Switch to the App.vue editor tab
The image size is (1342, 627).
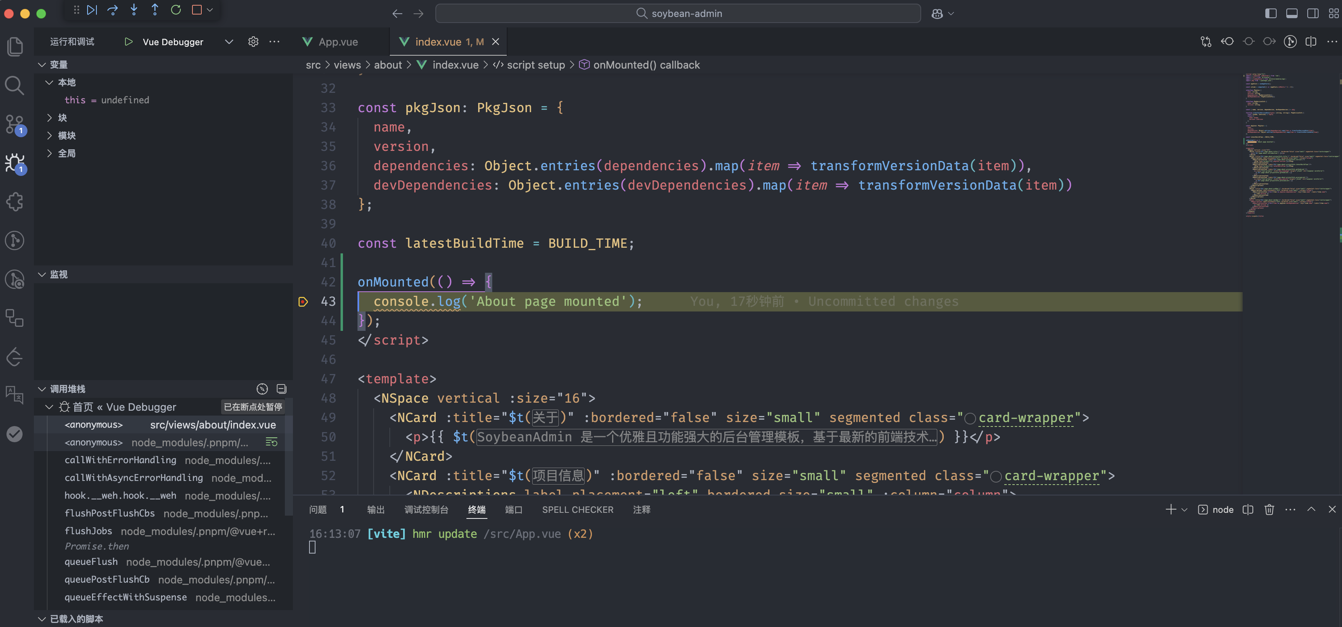(338, 42)
